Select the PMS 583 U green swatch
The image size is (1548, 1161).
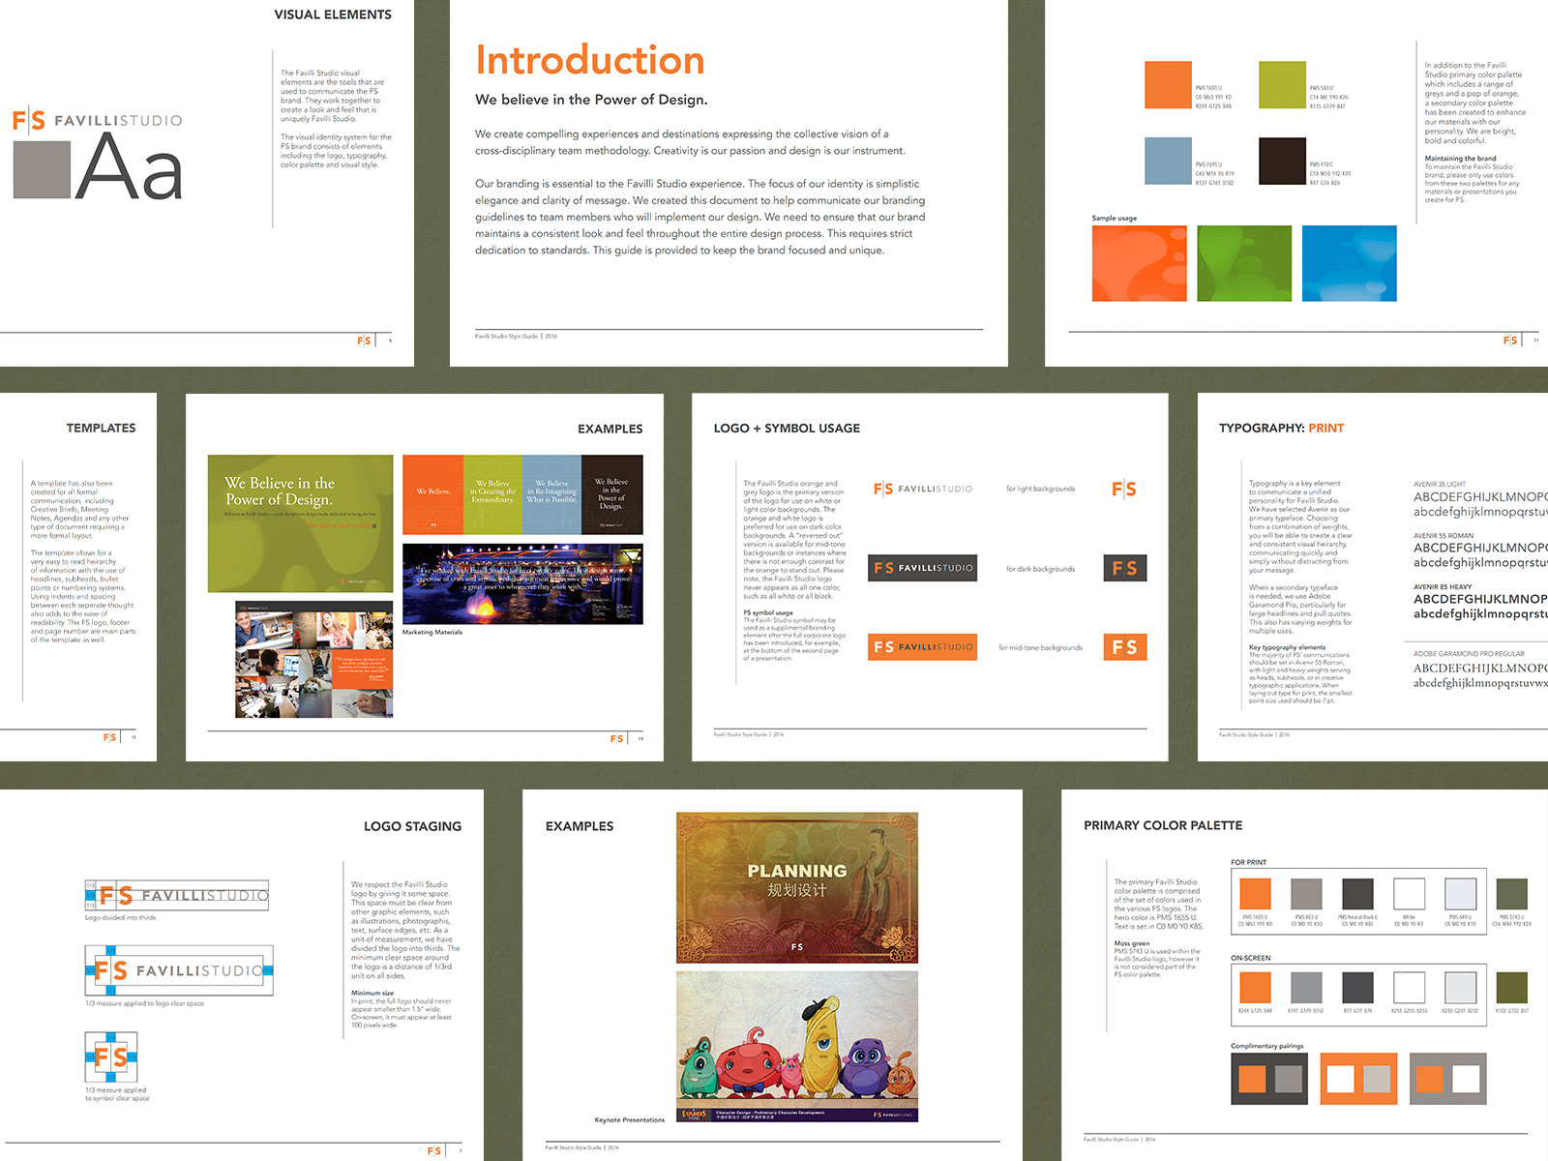(1282, 85)
